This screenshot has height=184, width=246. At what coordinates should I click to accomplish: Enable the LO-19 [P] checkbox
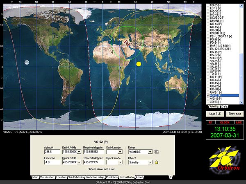click(x=208, y=8)
